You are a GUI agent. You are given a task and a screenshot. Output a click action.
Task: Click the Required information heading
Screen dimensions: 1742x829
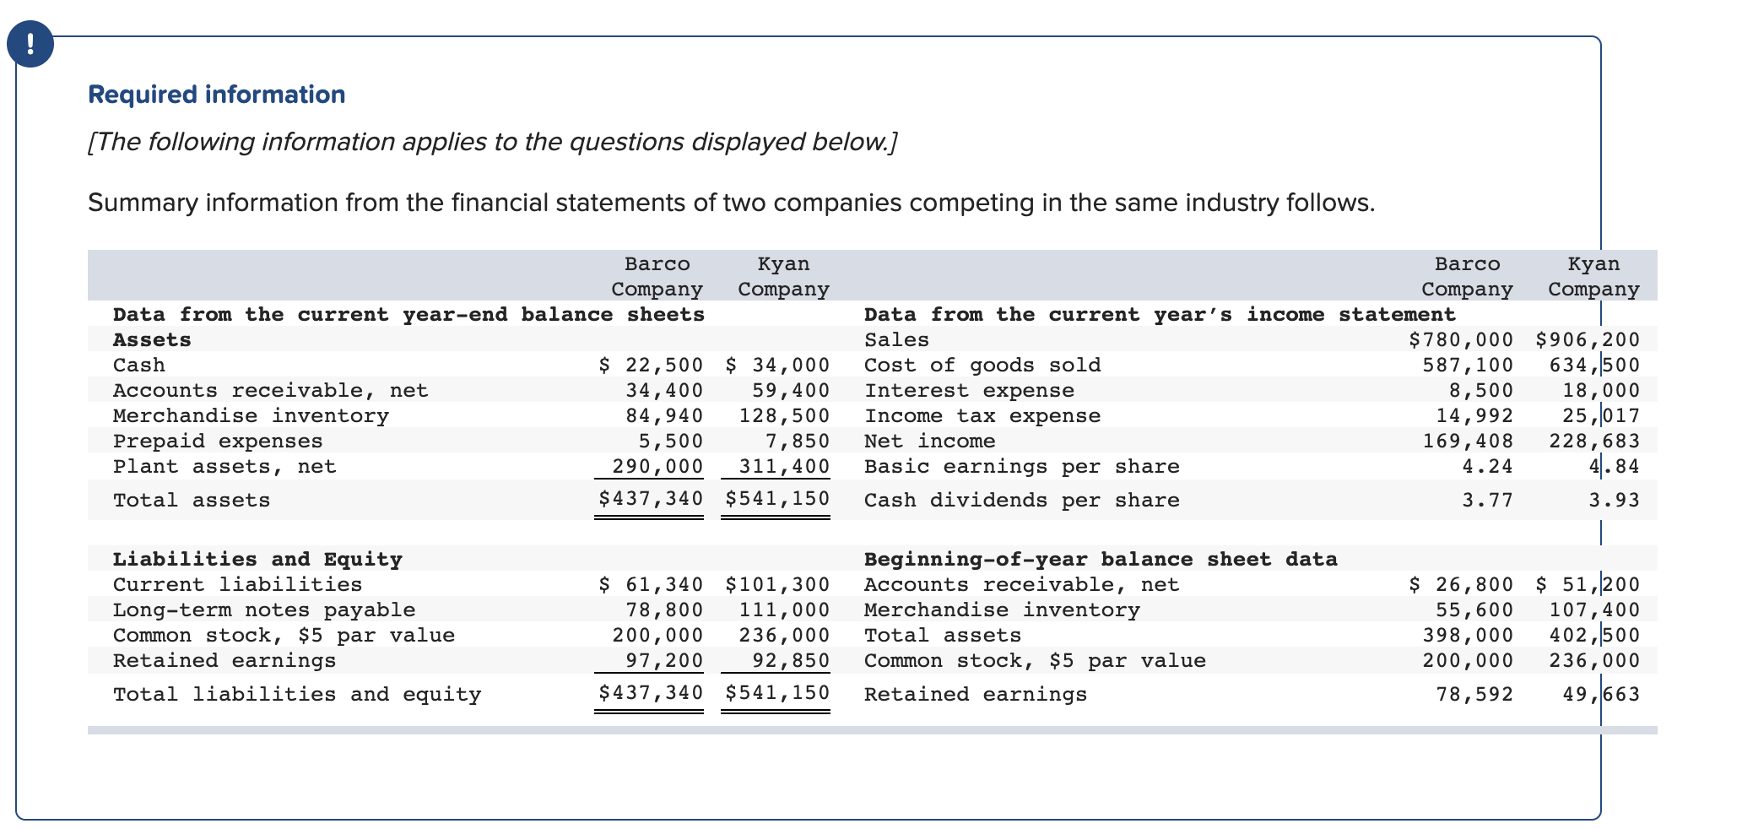tap(217, 94)
